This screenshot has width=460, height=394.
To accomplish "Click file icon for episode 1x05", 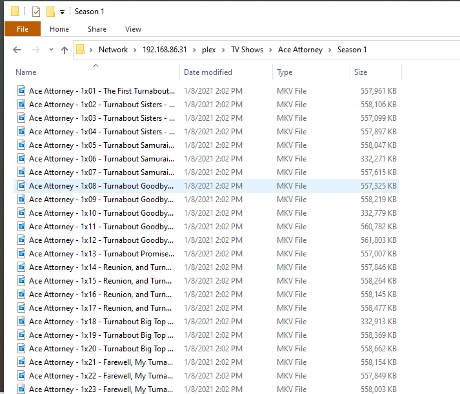I will (x=21, y=145).
